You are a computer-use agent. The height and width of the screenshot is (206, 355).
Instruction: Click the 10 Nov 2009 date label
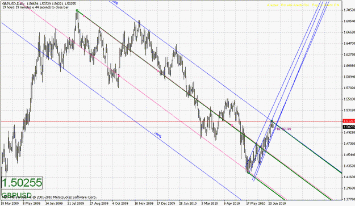click(x=144, y=203)
